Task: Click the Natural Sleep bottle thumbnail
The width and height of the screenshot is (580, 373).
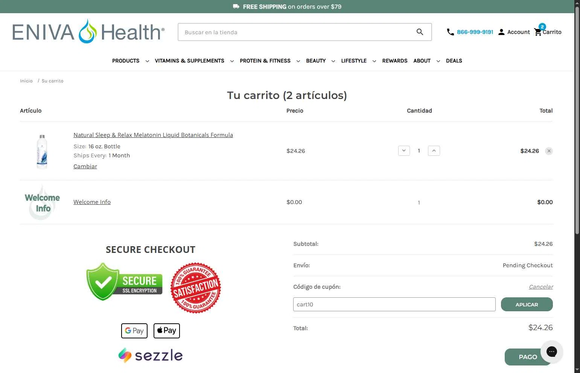Action: click(x=42, y=151)
